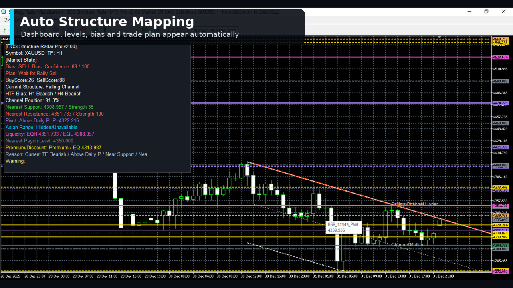Click the application icon in the title bar
The width and height of the screenshot is (513, 288).
[x=4, y=12]
